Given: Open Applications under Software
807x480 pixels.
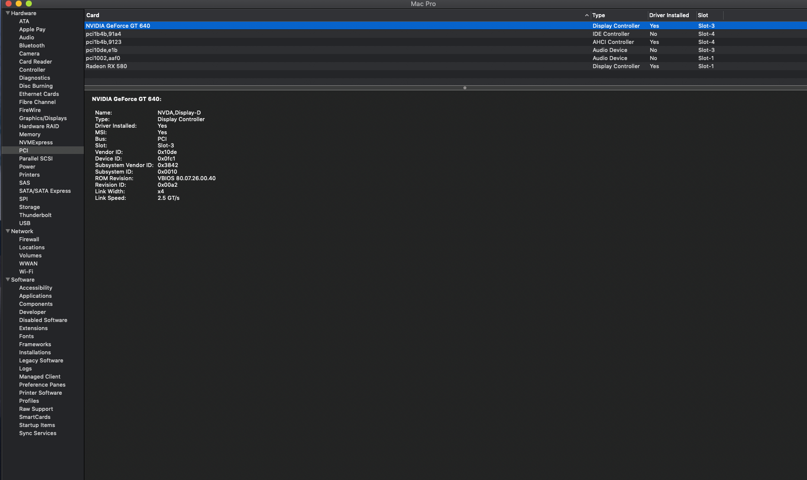Looking at the screenshot, I should pos(35,296).
